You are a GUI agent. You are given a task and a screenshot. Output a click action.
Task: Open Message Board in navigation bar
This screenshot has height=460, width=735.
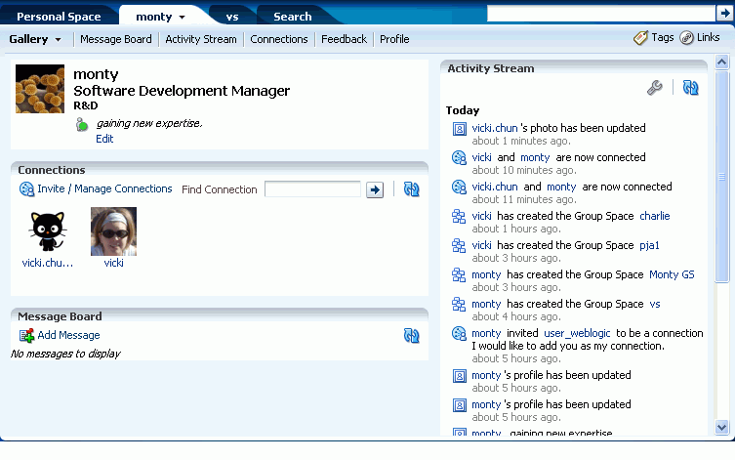[116, 39]
